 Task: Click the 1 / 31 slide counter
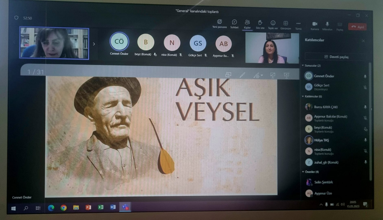coord(35,72)
